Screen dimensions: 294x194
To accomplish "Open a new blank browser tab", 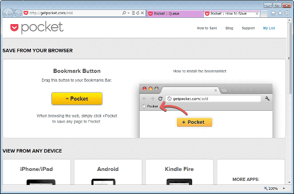I will click(264, 14).
